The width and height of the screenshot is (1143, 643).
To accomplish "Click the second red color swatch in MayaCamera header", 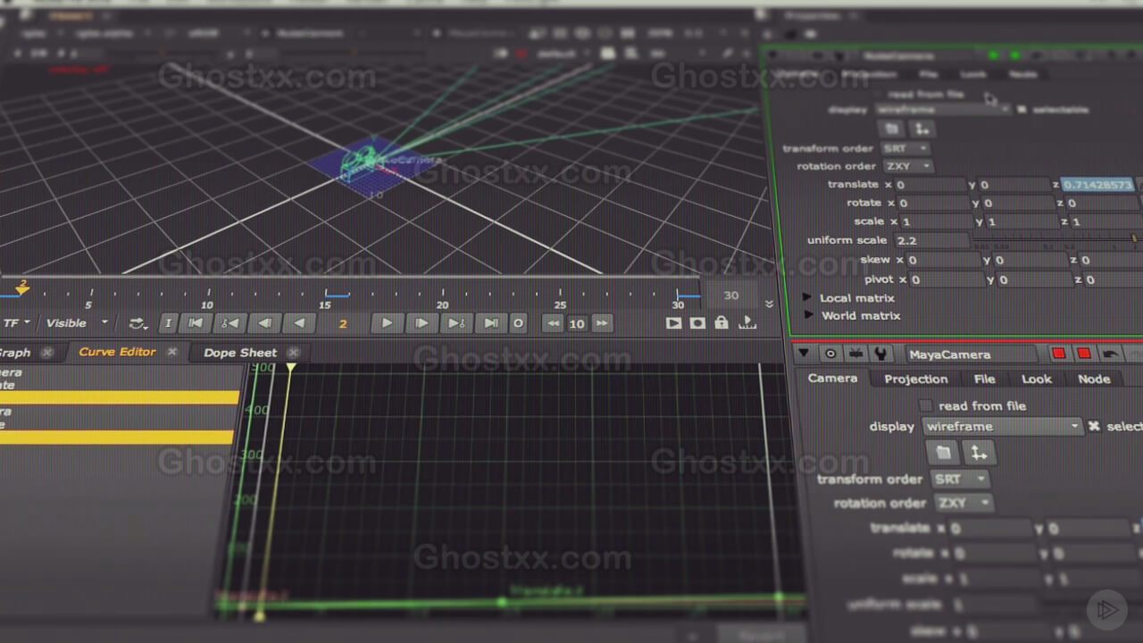I will pos(1084,355).
